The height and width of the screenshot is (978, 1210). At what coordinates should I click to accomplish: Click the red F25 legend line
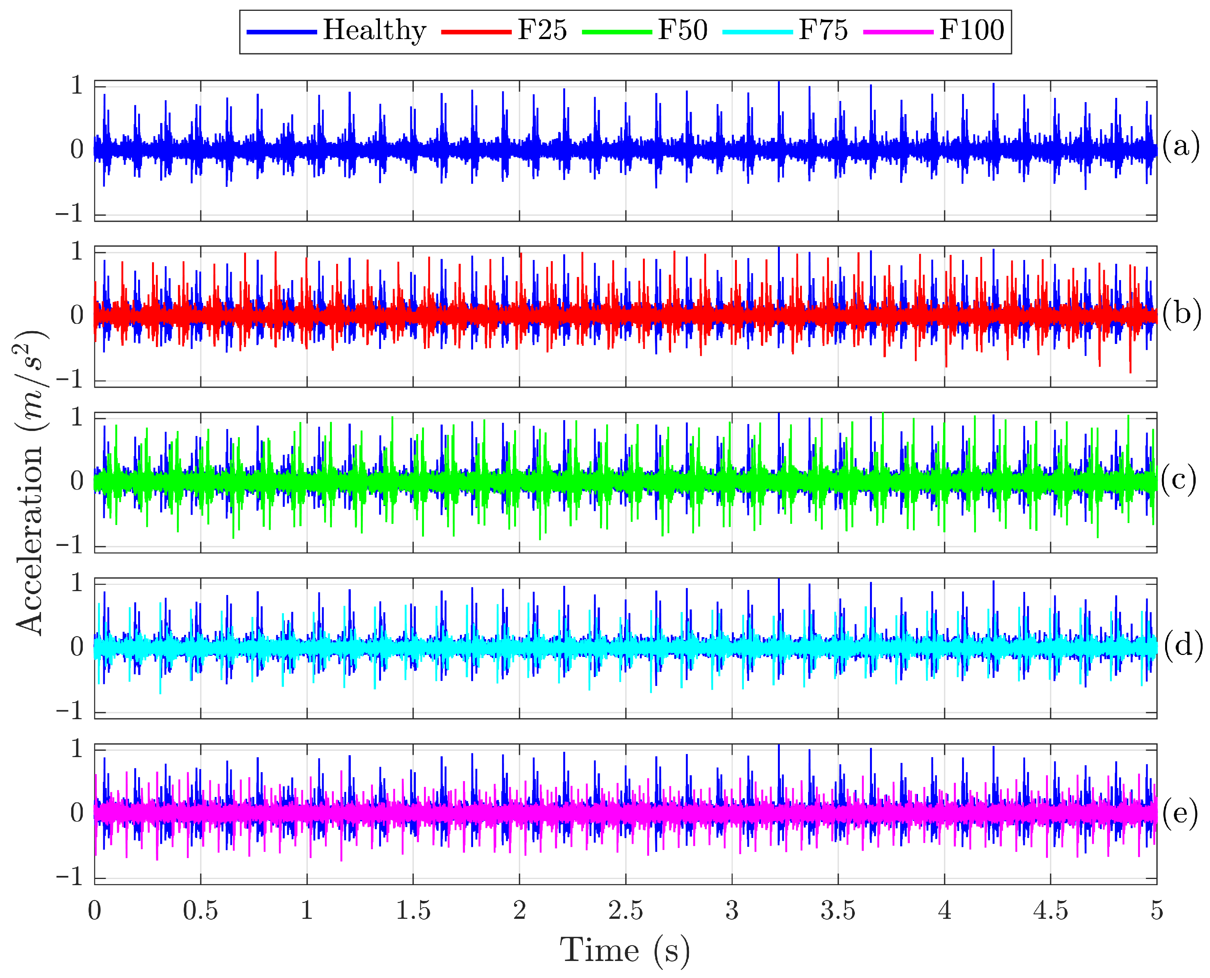pyautogui.click(x=477, y=32)
